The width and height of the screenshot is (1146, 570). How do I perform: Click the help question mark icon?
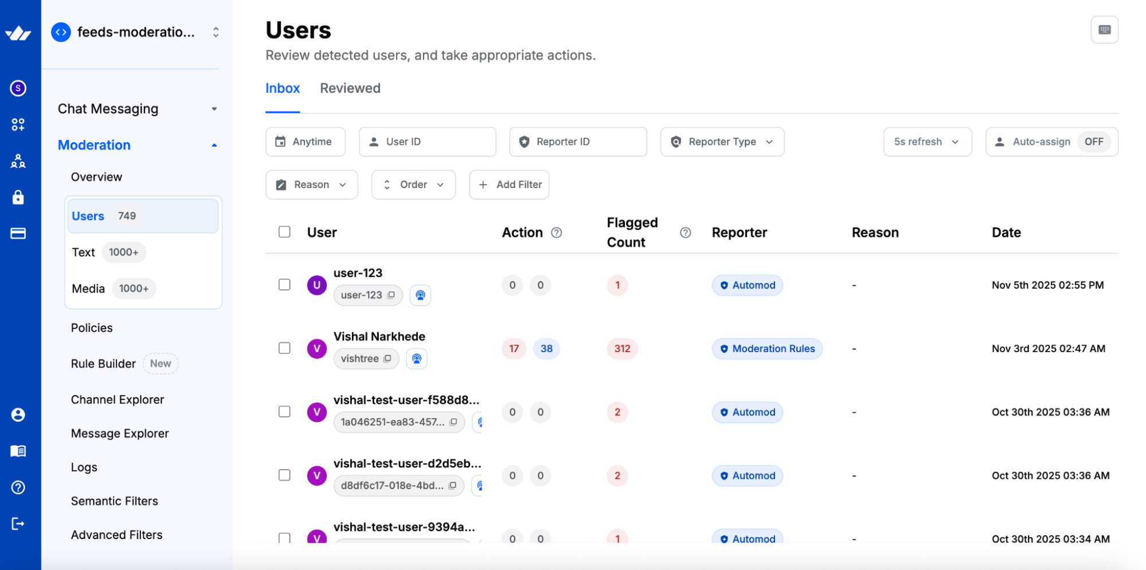point(18,487)
